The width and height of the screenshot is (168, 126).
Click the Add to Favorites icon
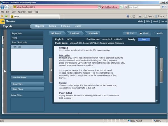(6, 16)
